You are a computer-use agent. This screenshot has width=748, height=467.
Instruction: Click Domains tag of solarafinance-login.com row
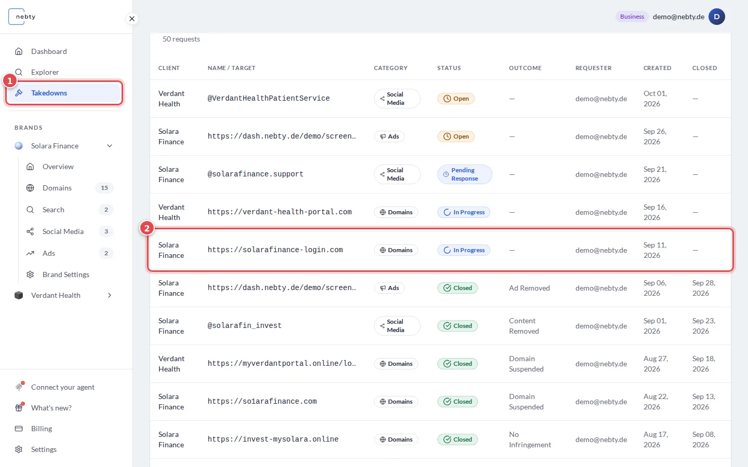tap(396, 250)
